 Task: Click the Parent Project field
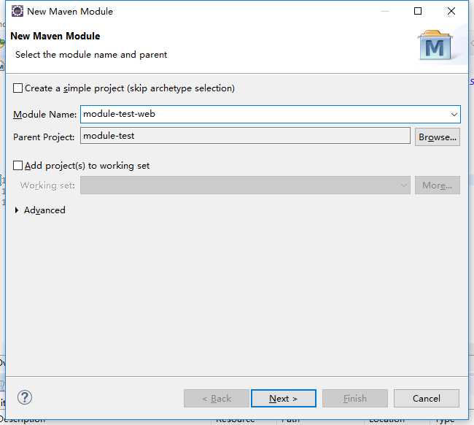[x=245, y=136]
